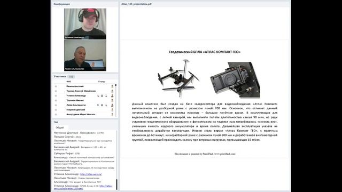Viewport: 342px width, 192px height.
Task: Click the chat message from Науменко Дмитрий Леонидович
Action: [x=79, y=133]
